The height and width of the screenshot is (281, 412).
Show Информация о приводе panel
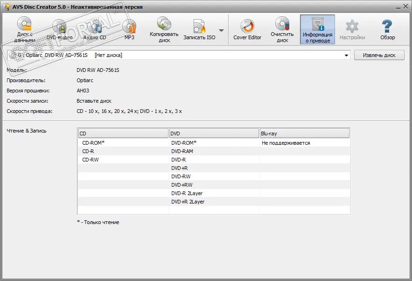coord(317,29)
